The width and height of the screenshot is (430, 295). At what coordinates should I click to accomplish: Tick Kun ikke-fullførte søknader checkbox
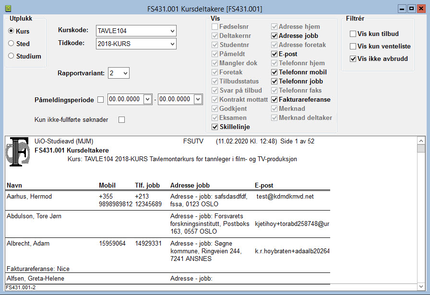point(121,120)
